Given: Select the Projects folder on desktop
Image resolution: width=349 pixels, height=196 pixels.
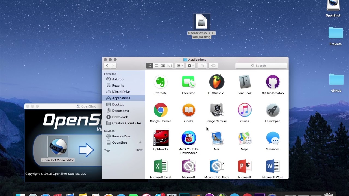Looking at the screenshot, I should 335,33.
